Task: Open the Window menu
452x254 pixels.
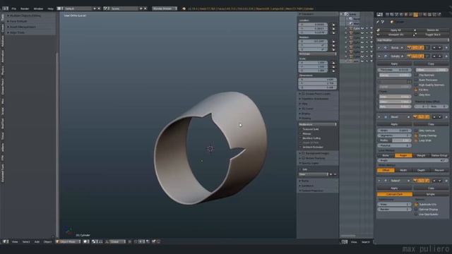Action: [x=38, y=8]
